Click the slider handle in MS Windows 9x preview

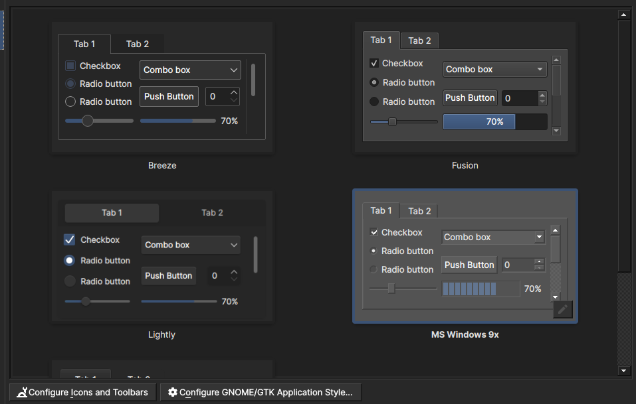[391, 288]
